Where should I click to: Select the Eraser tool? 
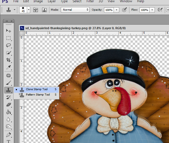pyautogui.click(x=8, y=105)
